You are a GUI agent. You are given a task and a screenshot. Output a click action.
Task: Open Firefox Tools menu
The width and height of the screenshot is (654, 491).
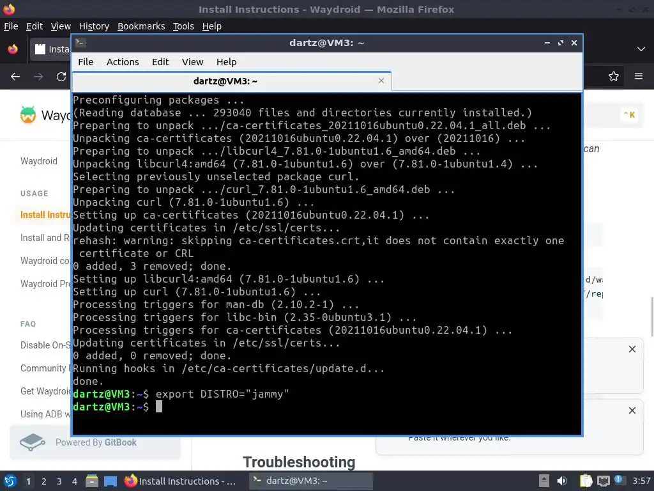click(183, 26)
